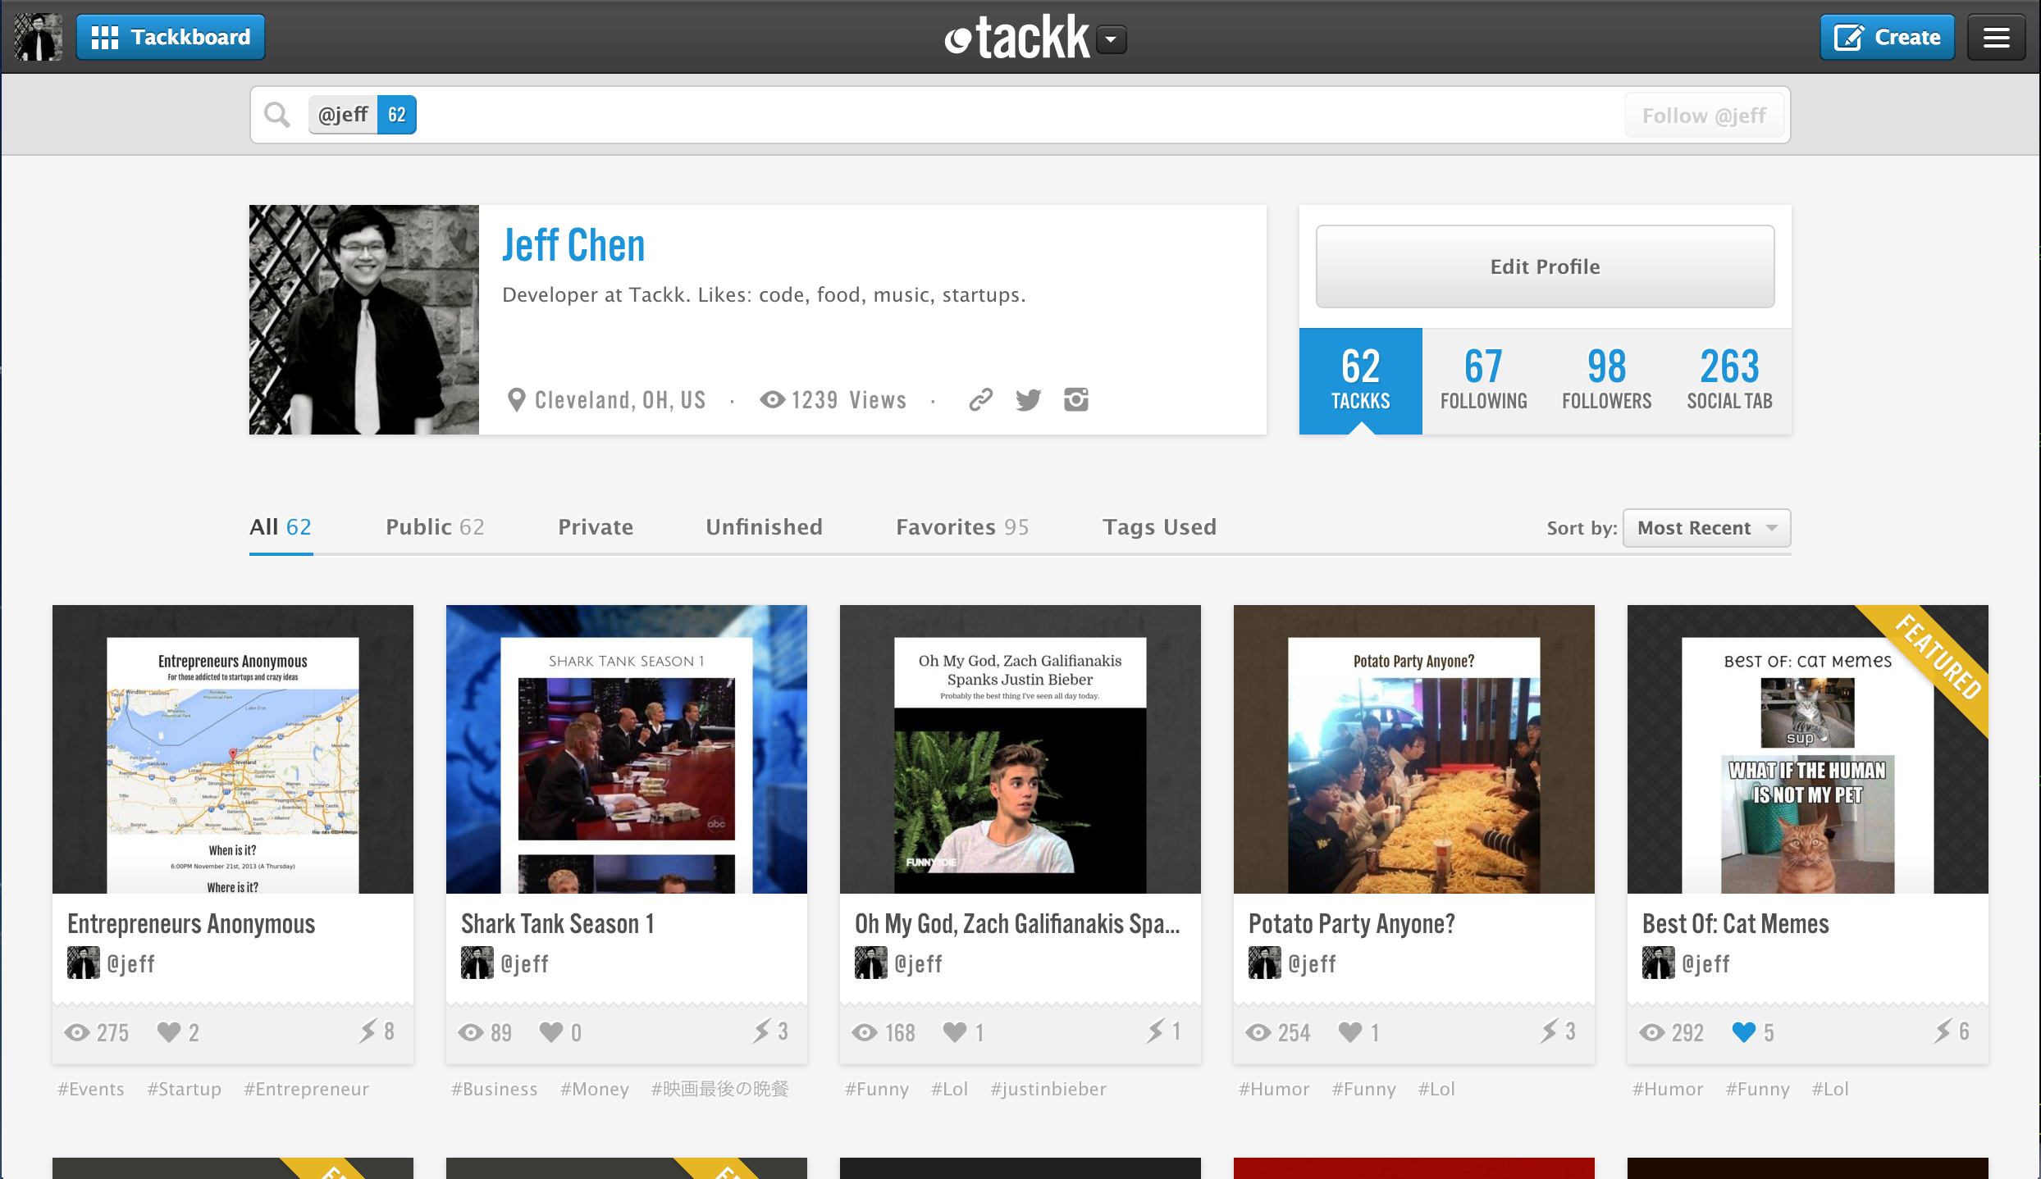
Task: Open the Favorites 95 tab
Action: click(962, 527)
